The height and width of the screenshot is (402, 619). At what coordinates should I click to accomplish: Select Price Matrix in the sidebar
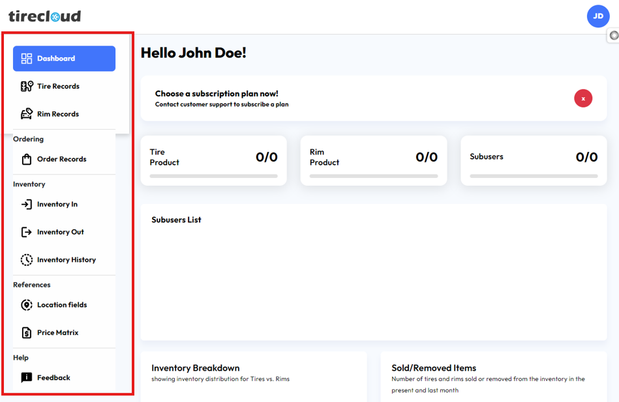click(57, 332)
